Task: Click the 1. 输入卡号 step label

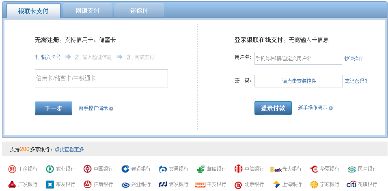Action: [47, 57]
